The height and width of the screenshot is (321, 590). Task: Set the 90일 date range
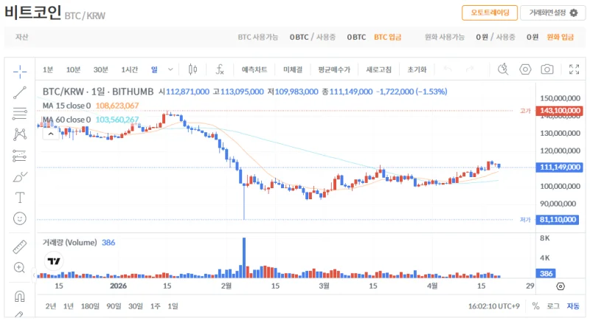[x=114, y=306]
